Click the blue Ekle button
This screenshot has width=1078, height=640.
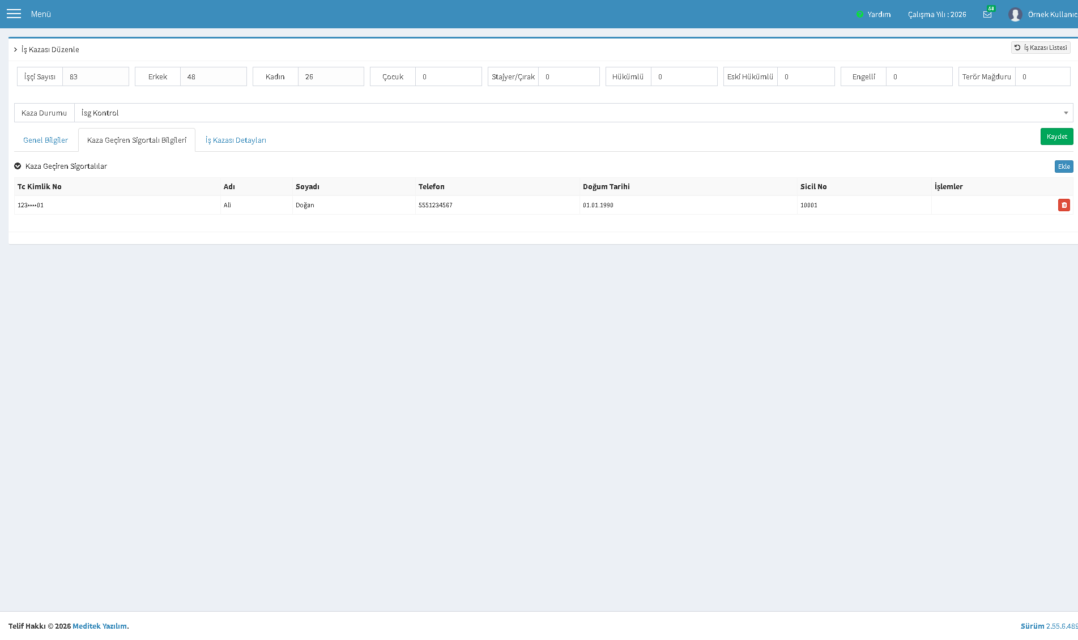pyautogui.click(x=1064, y=167)
